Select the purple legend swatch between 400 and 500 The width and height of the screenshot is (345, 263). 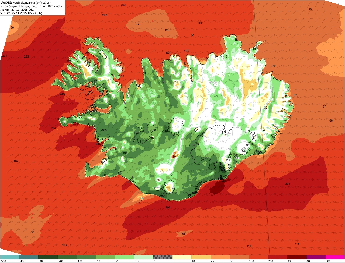[316, 257]
